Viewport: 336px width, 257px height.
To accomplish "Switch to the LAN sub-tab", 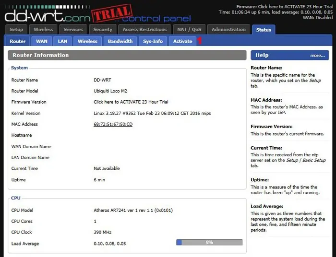I will tap(62, 41).
